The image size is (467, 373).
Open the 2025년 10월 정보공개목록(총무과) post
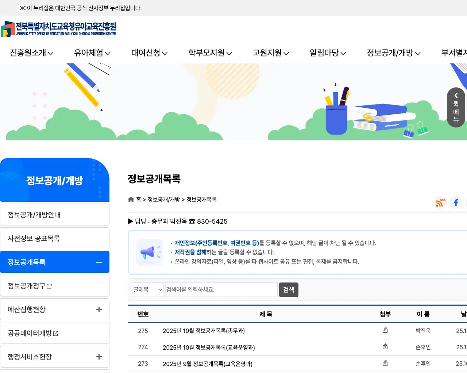click(x=204, y=331)
